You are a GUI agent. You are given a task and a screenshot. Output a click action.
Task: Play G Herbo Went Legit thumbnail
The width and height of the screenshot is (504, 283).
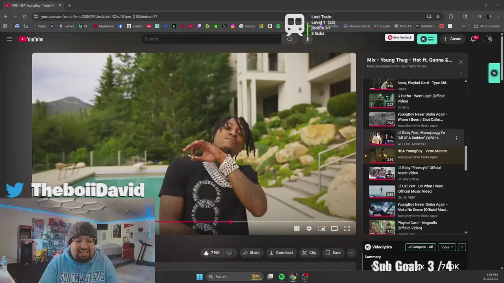click(382, 100)
